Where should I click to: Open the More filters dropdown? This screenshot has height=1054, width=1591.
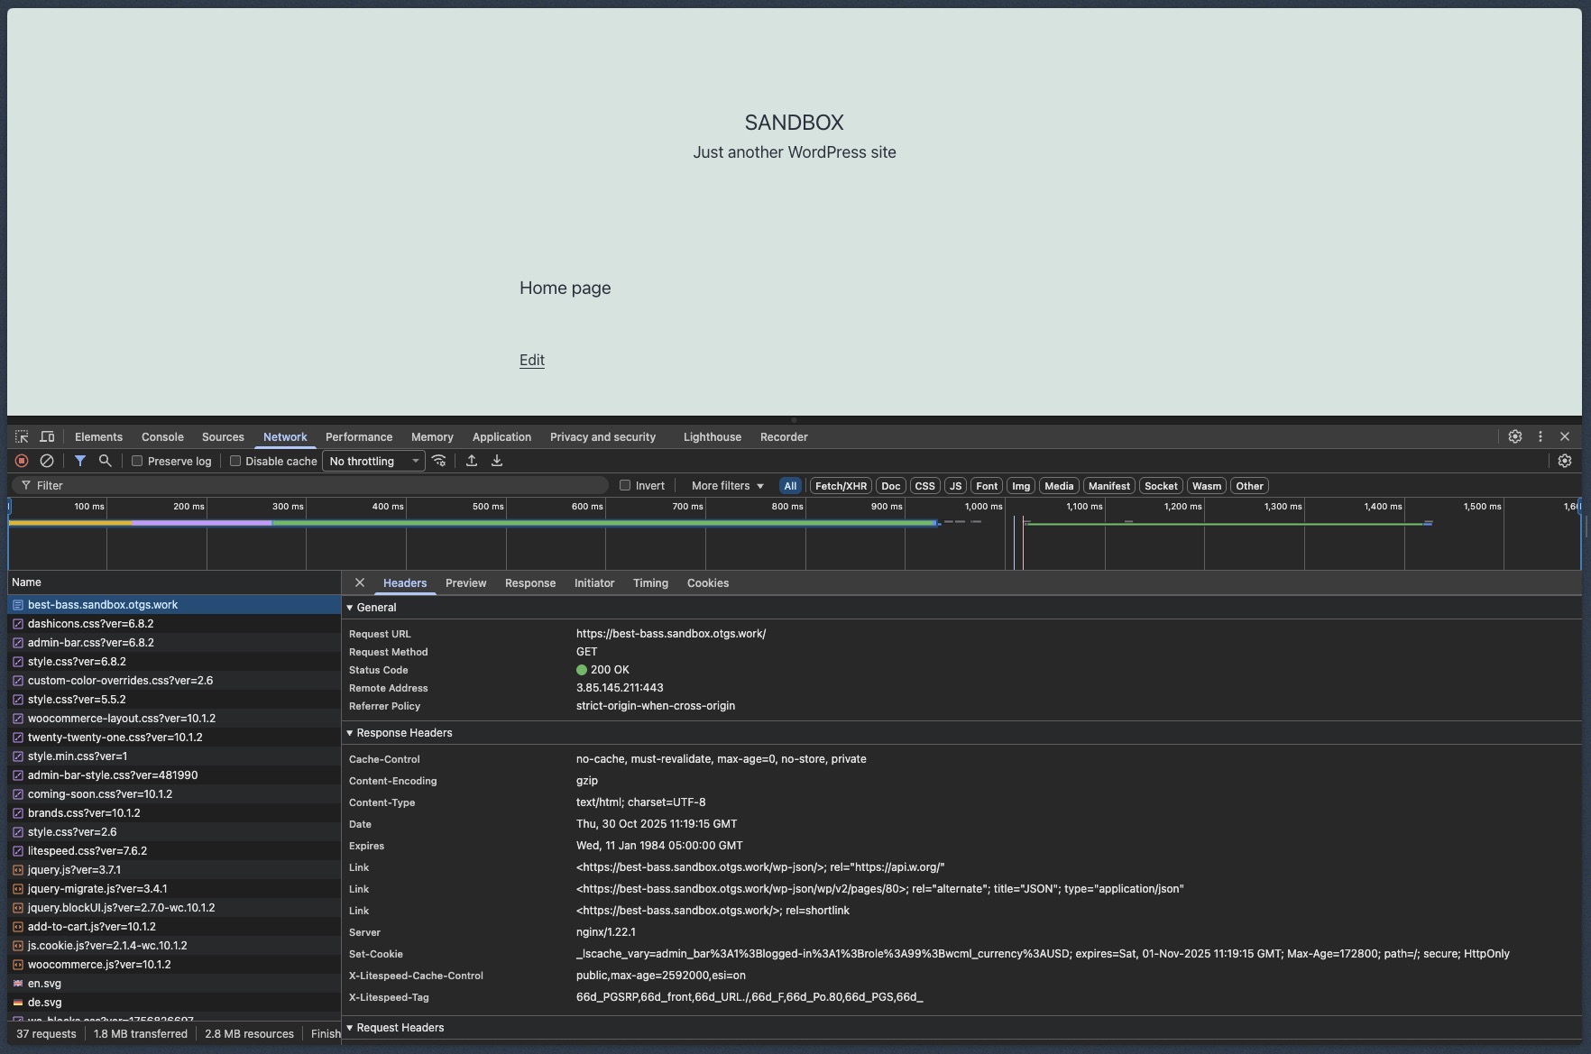(x=727, y=486)
